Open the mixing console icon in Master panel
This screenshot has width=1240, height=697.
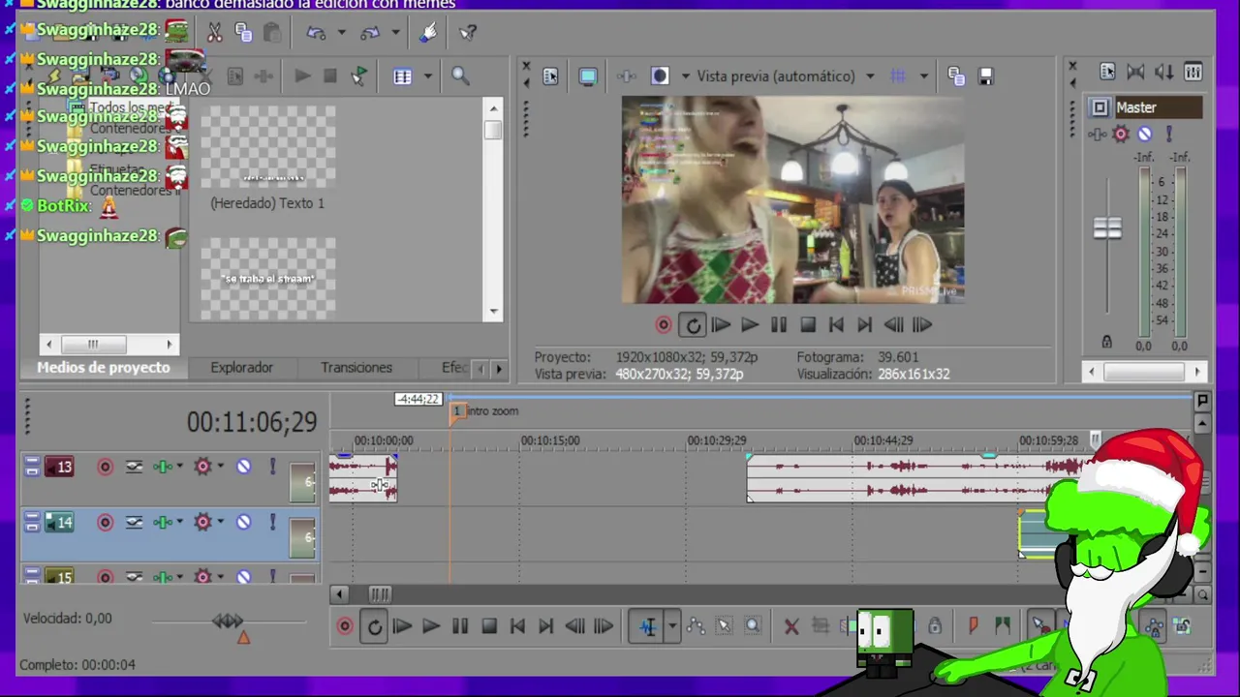point(1193,72)
